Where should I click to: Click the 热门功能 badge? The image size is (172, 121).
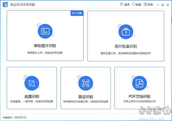point(77,13)
